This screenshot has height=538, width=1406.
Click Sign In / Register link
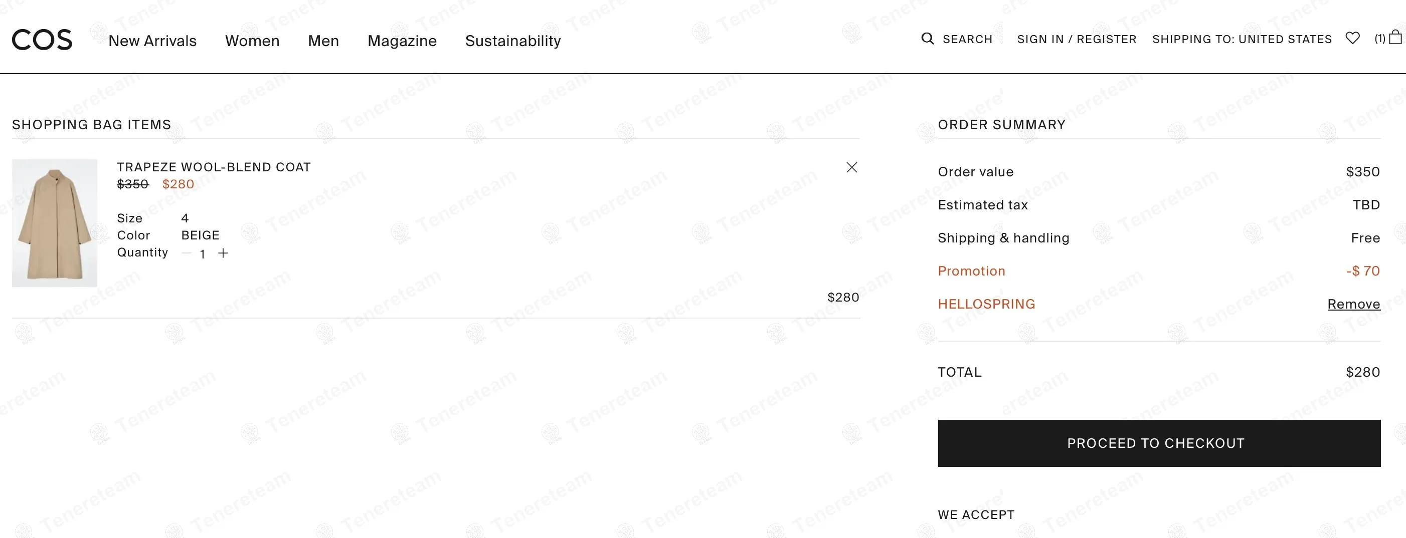click(1077, 39)
